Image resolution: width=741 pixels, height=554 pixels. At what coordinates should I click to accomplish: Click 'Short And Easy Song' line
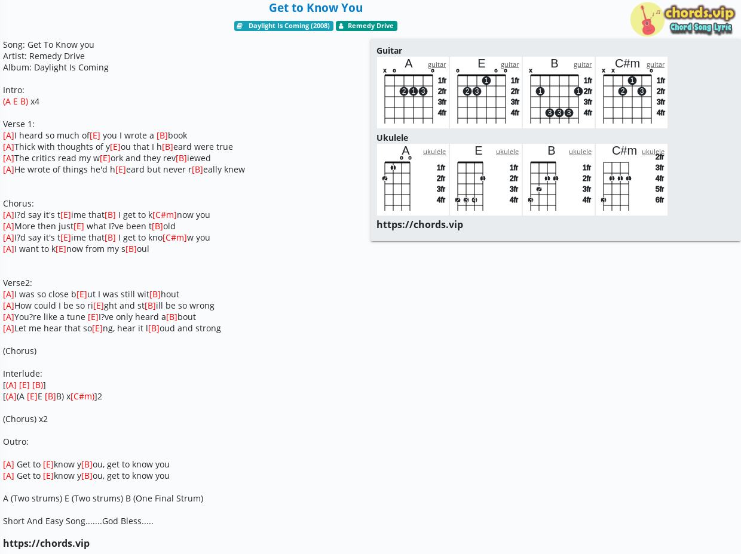[x=78, y=521]
